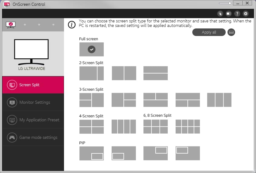Choose PIP with window at top left
The image size is (256, 173).
(x=188, y=153)
